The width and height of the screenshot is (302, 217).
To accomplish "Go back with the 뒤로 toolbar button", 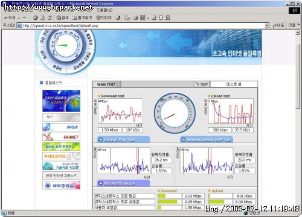I will (10, 18).
